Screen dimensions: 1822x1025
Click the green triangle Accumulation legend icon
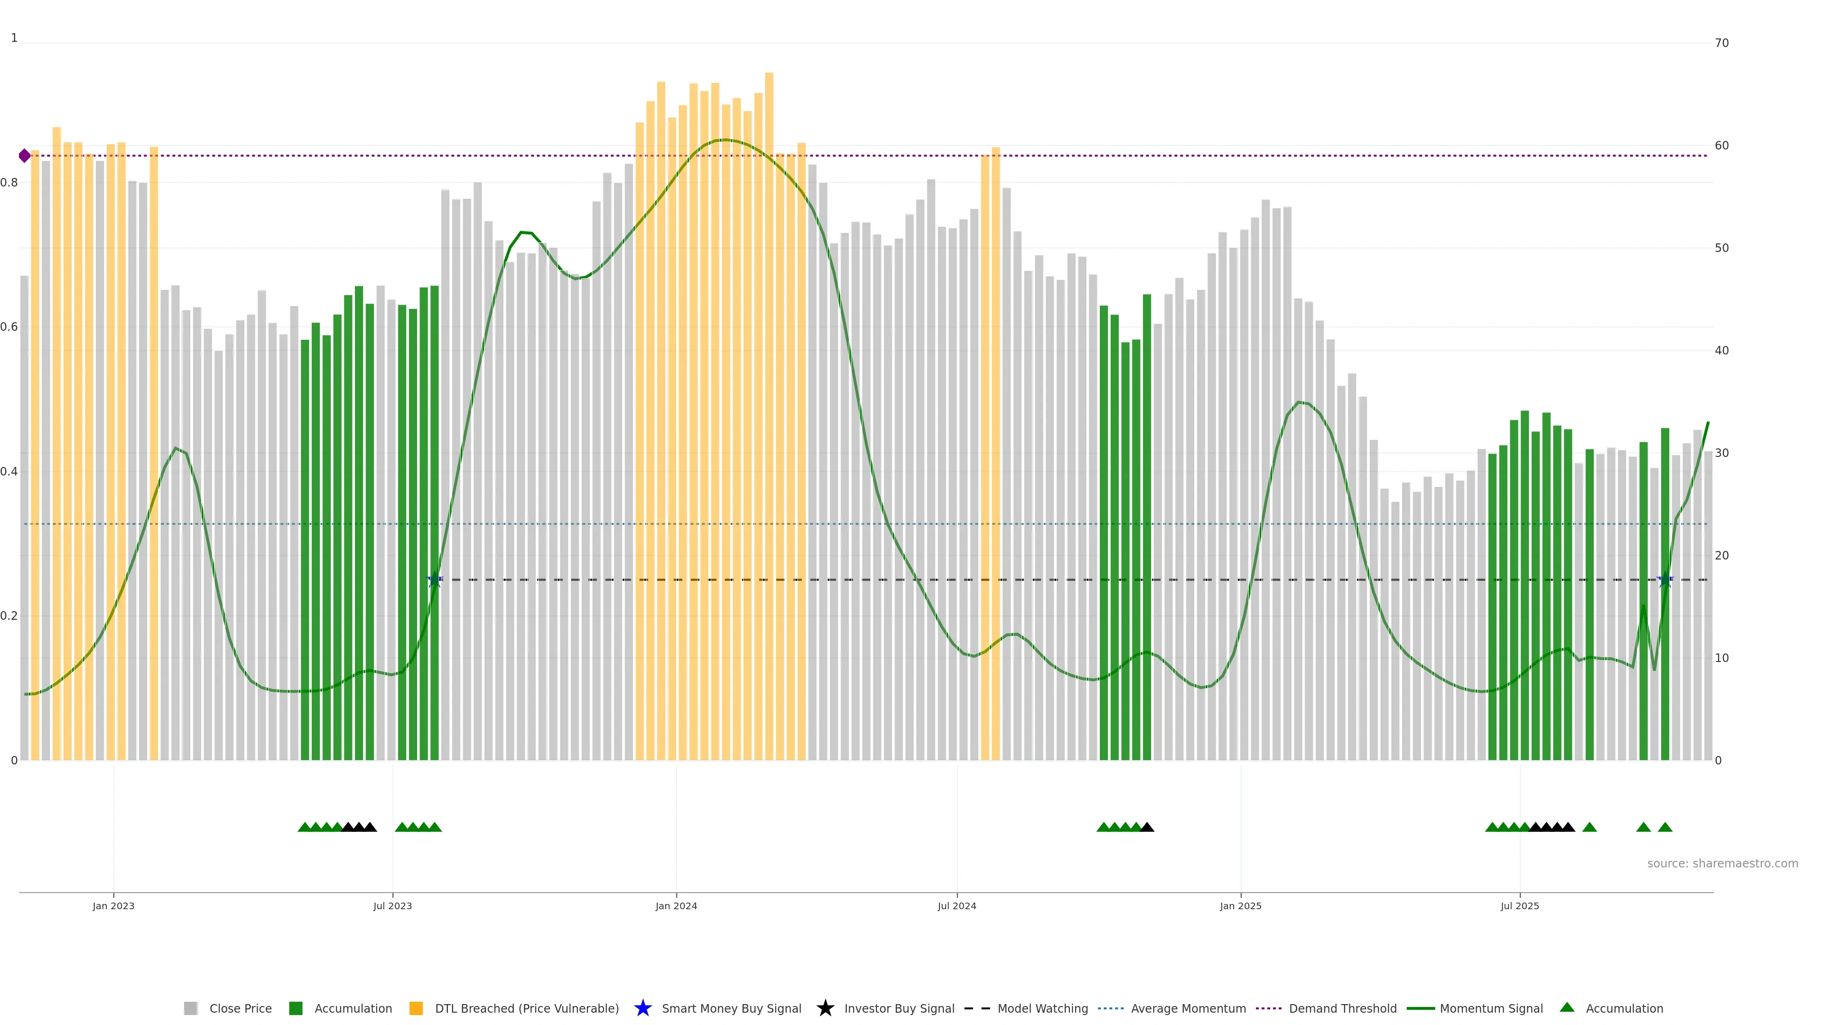1567,1007
